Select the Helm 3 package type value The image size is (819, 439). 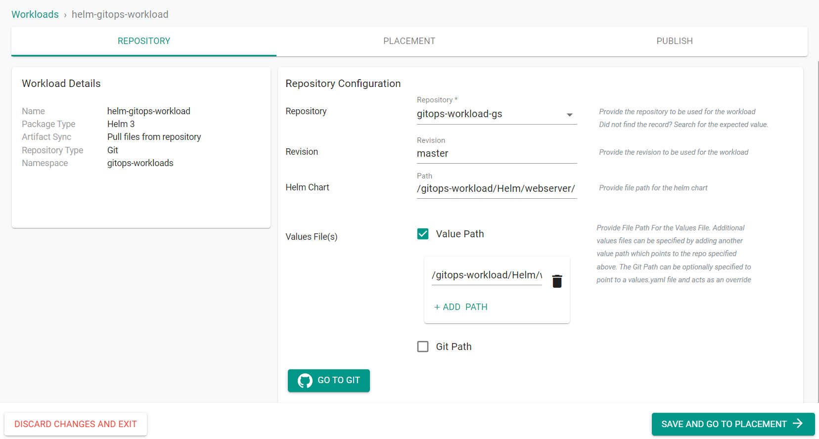[121, 124]
